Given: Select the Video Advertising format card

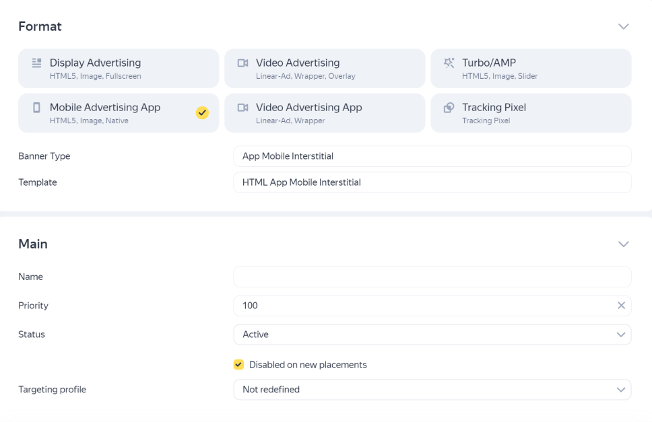Looking at the screenshot, I should coord(325,68).
